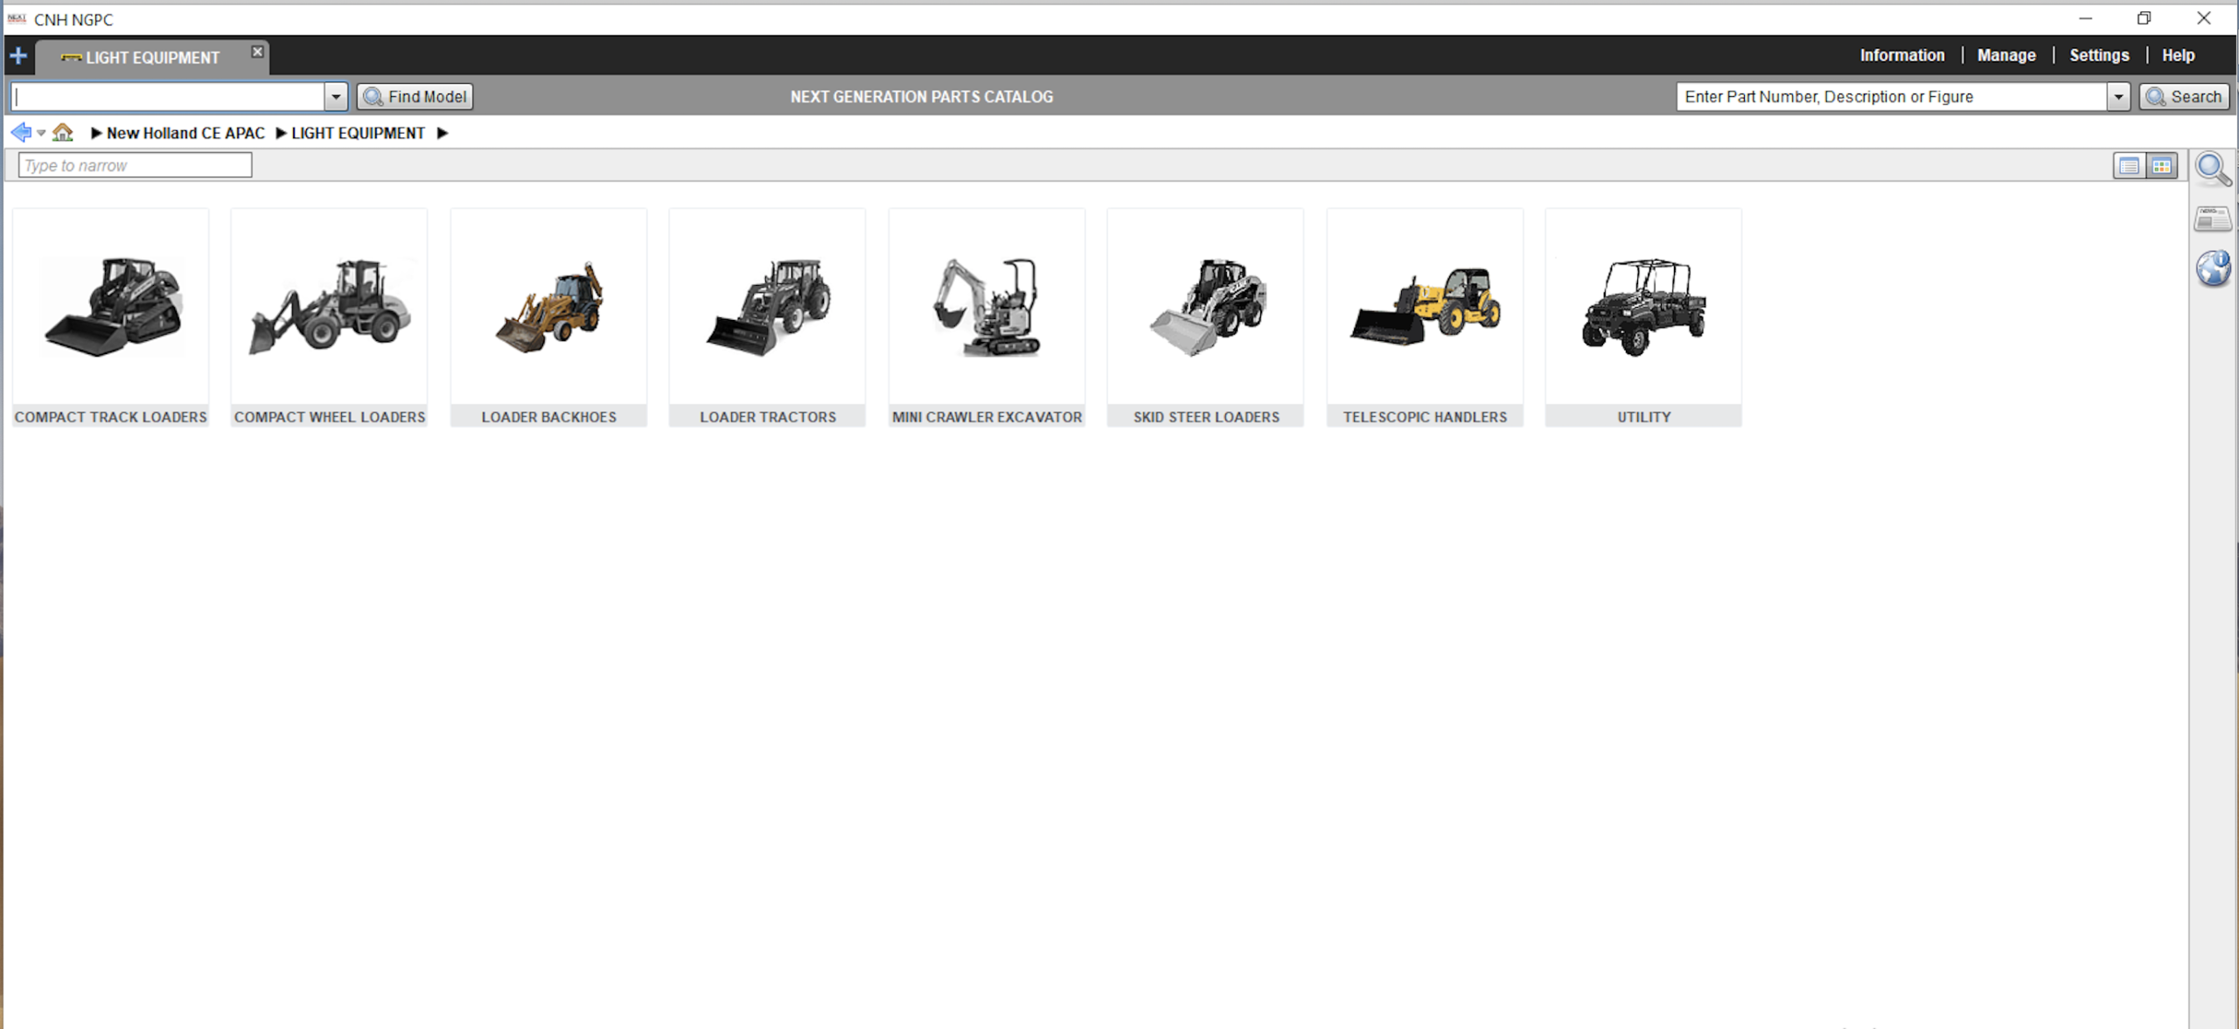Expand arrow after LIGHT EQUIPMENT breadcrumb
Screen dimensions: 2239x1029
(443, 133)
